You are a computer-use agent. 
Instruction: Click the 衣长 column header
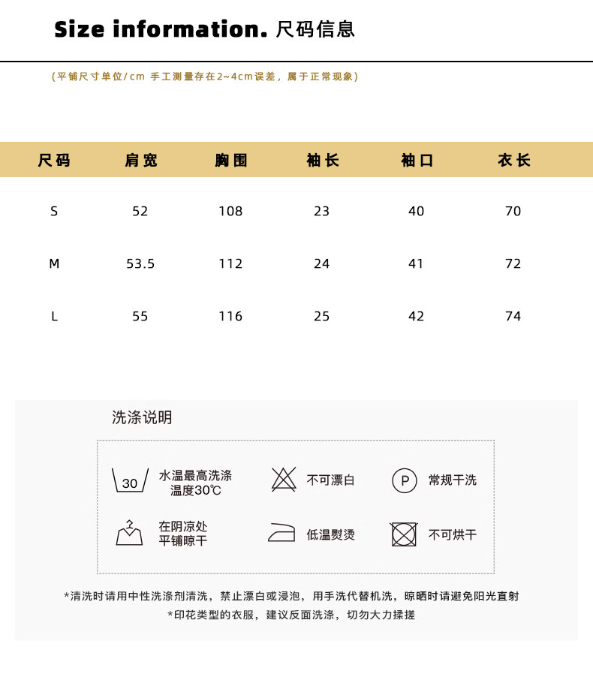(x=513, y=160)
